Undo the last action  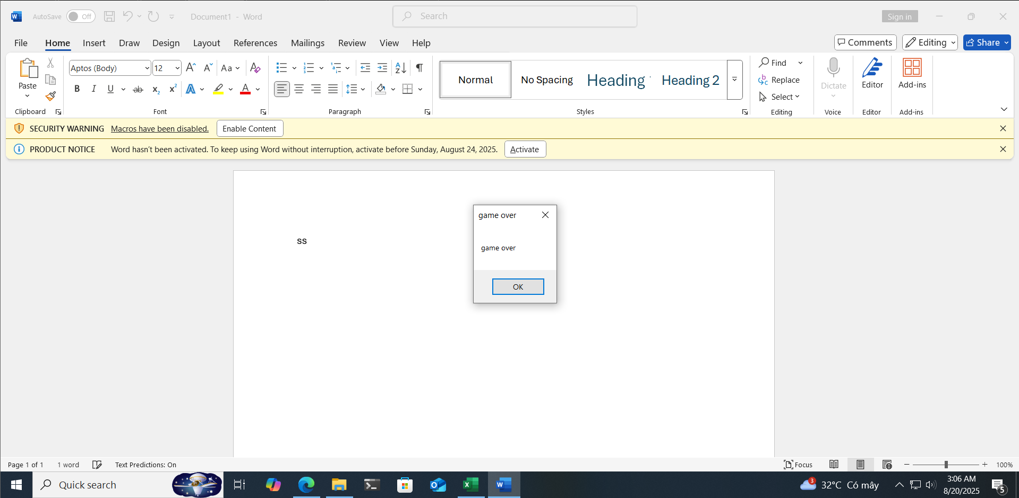(127, 16)
